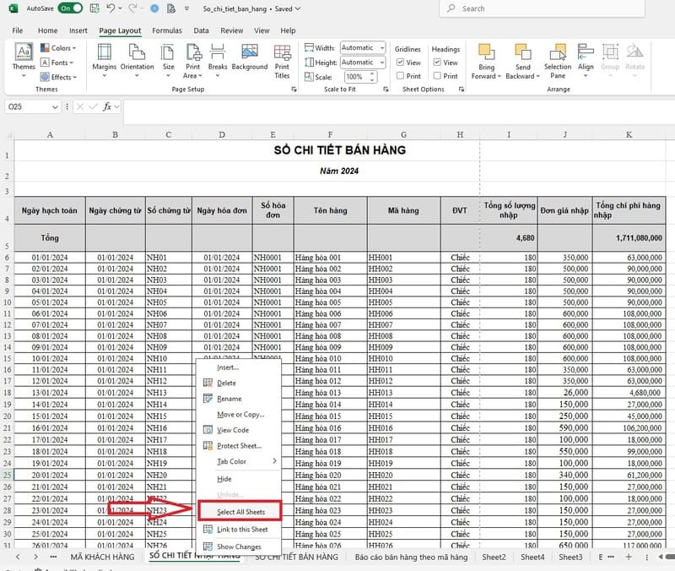This screenshot has width=675, height=571.
Task: Open Page Setup dialog launcher
Action: pyautogui.click(x=294, y=90)
